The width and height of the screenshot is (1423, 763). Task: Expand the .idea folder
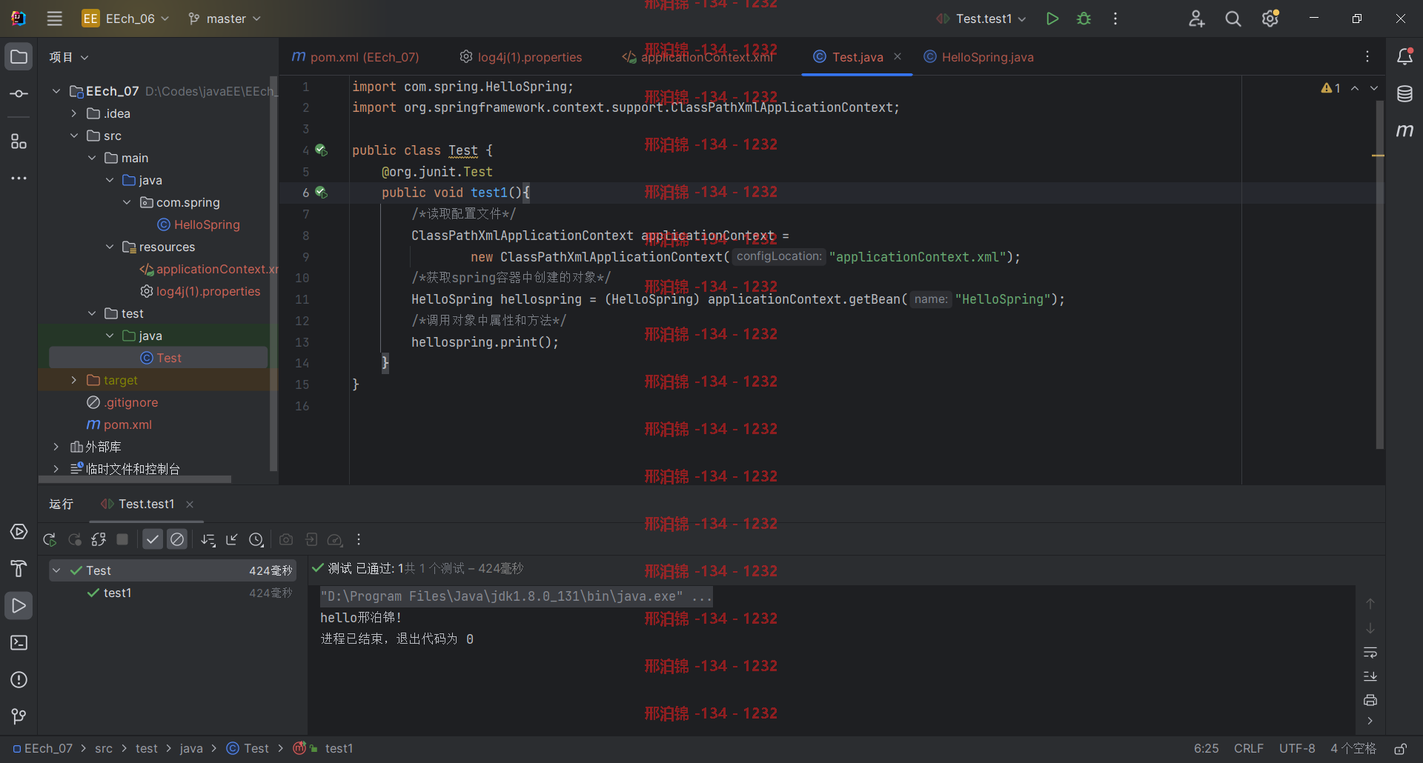74,113
